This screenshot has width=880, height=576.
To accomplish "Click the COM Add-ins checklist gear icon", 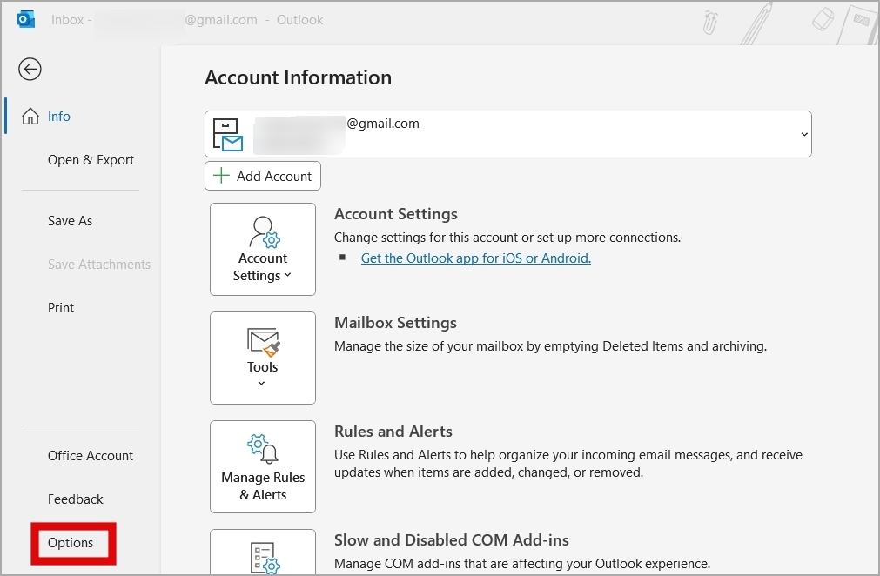I will tap(265, 558).
